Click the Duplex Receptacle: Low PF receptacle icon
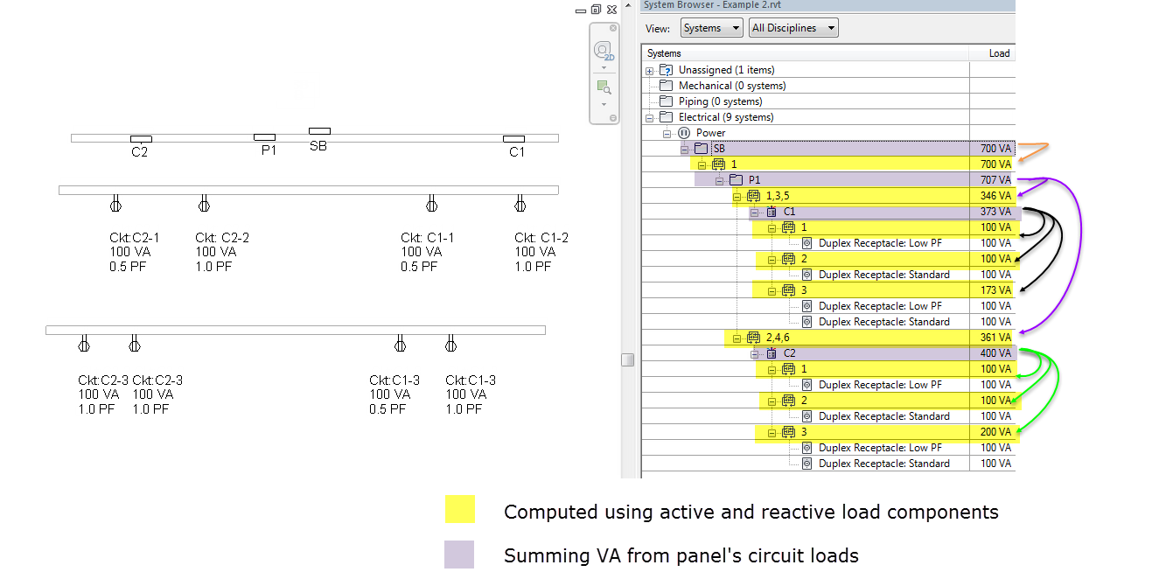Image resolution: width=1173 pixels, height=579 pixels. pos(806,242)
